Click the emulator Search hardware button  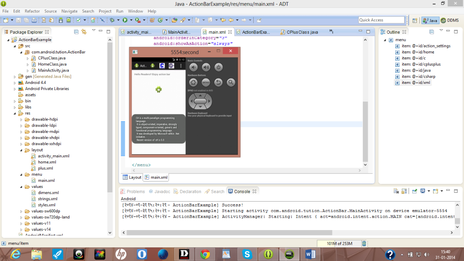[231, 82]
